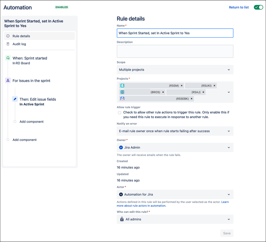Open the Actor dropdown

click(175, 194)
